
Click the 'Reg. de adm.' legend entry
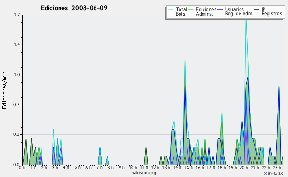tap(235, 14)
